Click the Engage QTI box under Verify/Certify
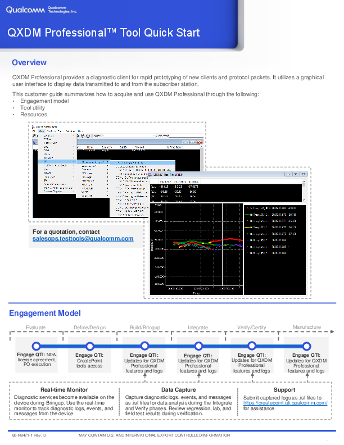344x445 pixels. [252, 355]
